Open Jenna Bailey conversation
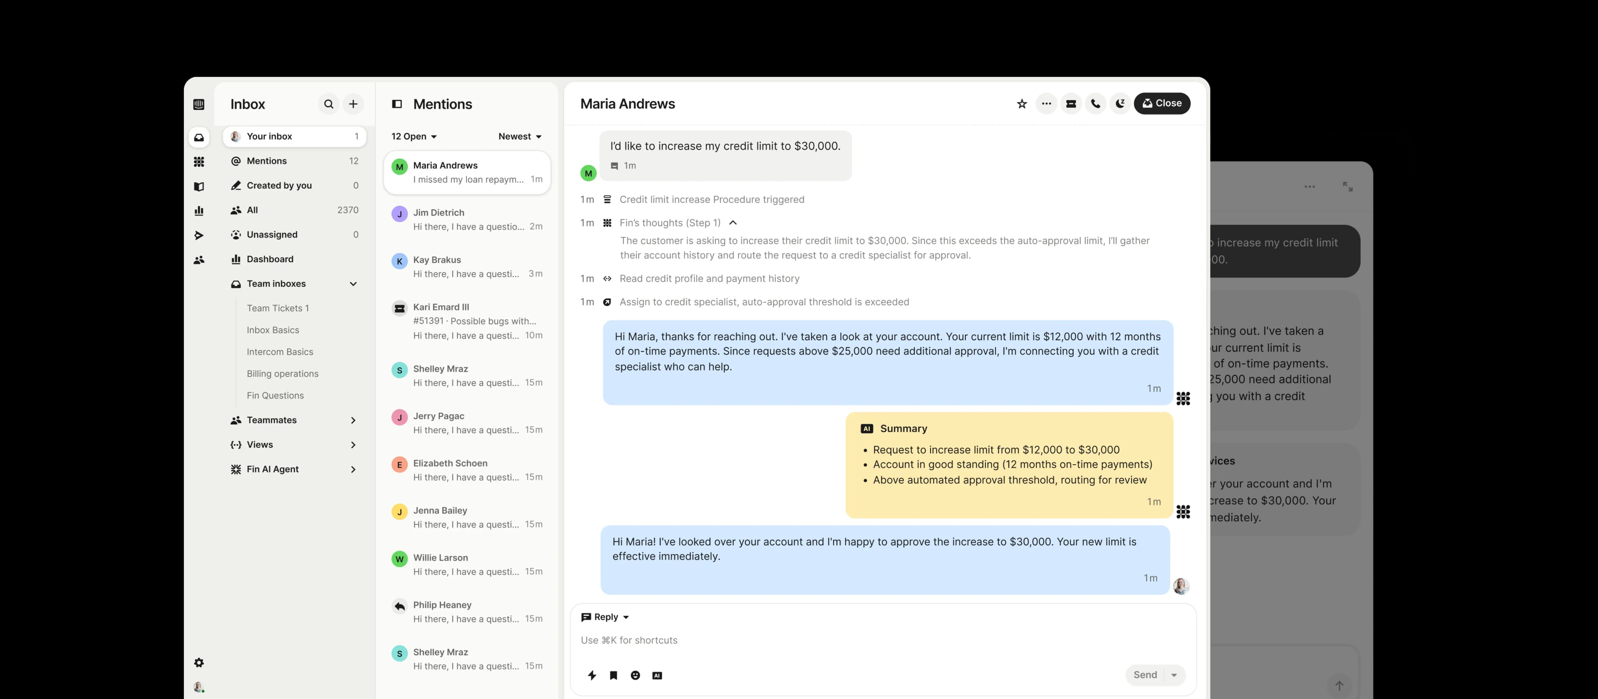 coord(467,517)
